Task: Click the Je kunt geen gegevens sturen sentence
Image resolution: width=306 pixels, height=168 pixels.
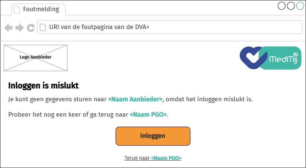Action: (x=57, y=99)
